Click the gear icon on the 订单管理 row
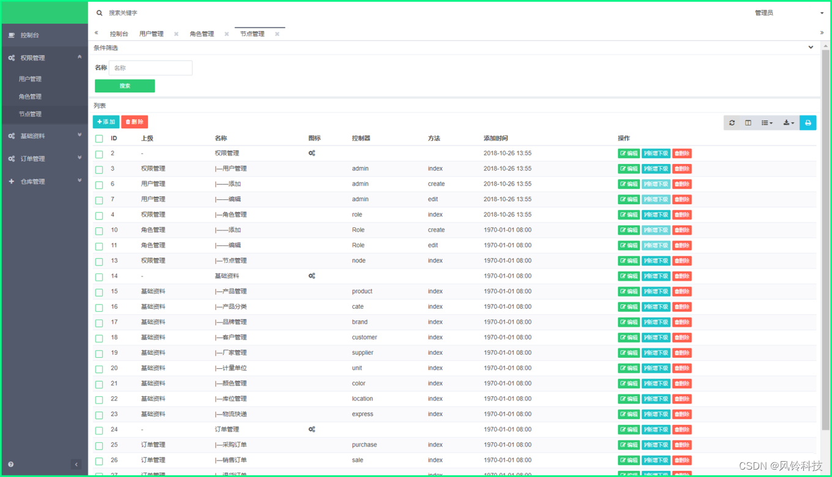Screen dimensions: 832x477 pos(311,429)
